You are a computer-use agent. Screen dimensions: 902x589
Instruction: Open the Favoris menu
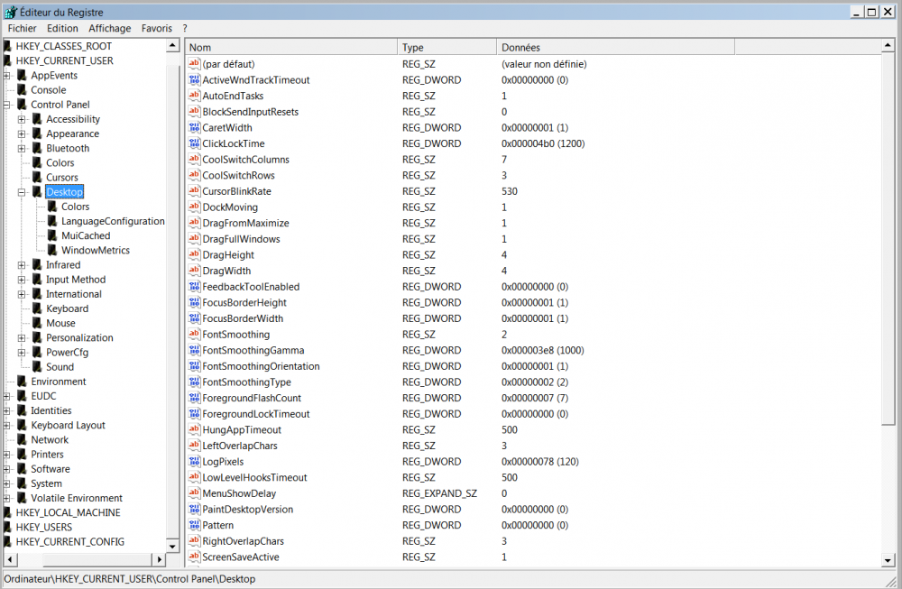coord(156,29)
